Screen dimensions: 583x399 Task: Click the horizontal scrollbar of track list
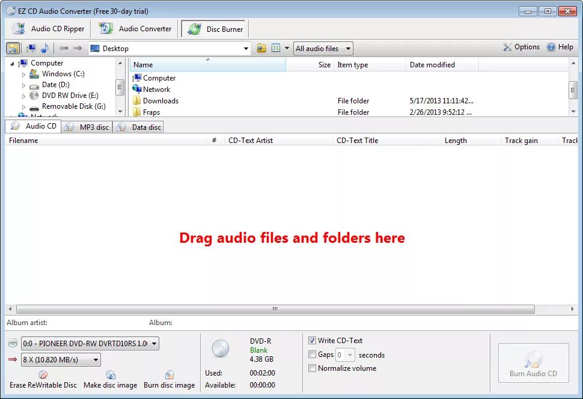click(x=275, y=309)
